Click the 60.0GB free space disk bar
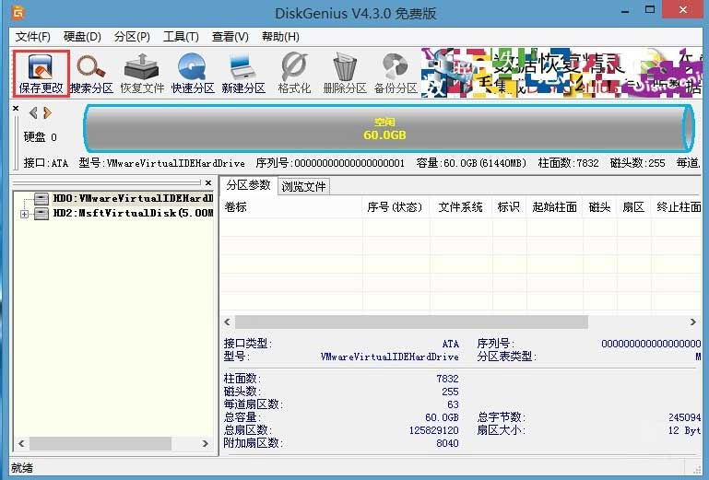Image resolution: width=709 pixels, height=480 pixels. click(389, 129)
